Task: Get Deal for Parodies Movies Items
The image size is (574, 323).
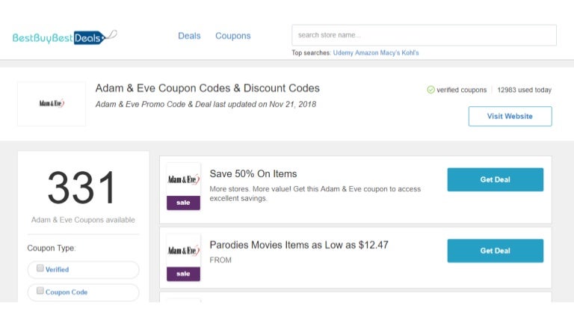Action: [x=496, y=250]
